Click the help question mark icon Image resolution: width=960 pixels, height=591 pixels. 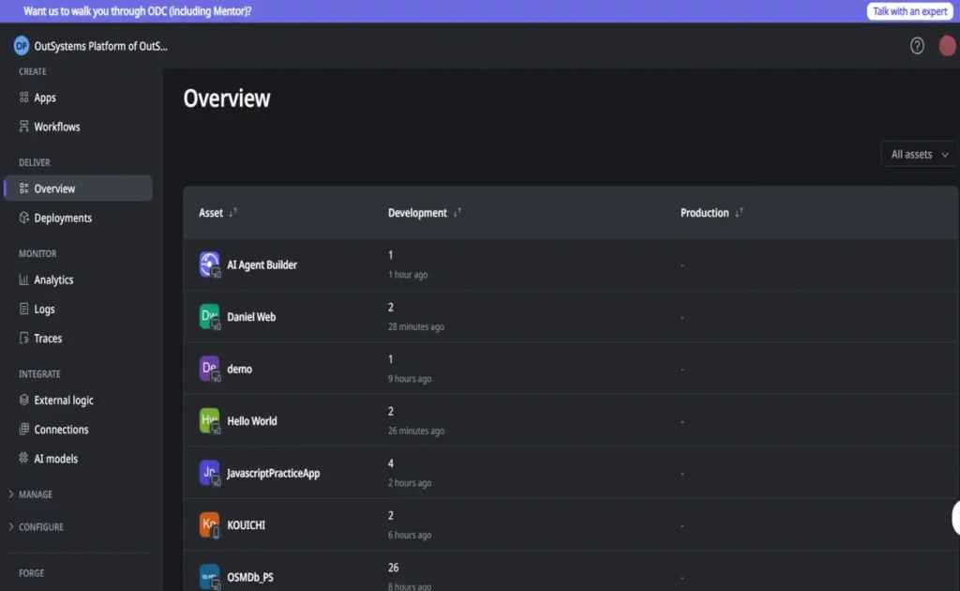point(917,45)
